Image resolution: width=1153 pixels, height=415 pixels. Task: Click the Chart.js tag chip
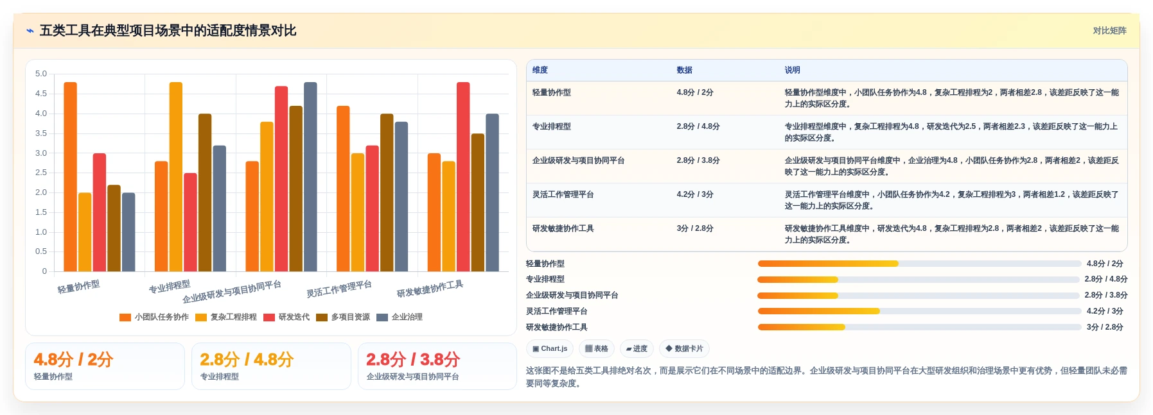(x=550, y=349)
